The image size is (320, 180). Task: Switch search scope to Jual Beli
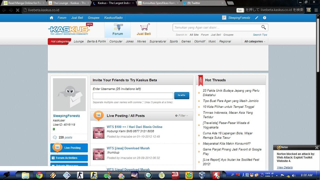coord(216,35)
